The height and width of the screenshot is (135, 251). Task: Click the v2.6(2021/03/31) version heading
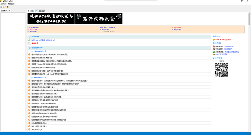39,77
